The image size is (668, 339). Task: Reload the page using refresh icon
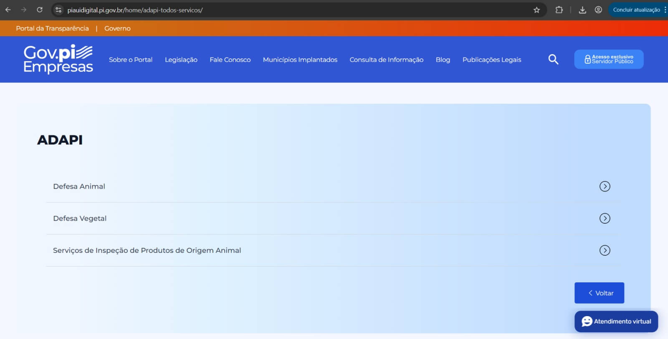40,10
